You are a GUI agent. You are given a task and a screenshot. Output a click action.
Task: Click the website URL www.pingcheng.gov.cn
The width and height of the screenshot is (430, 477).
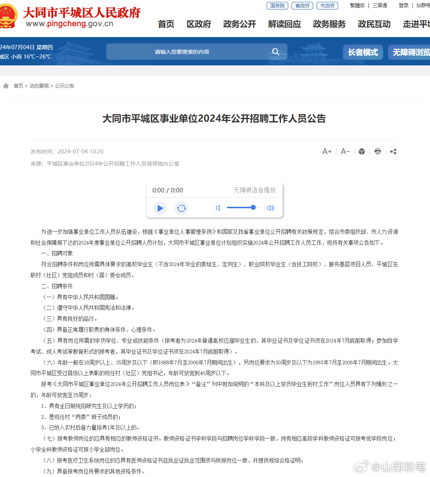point(70,24)
